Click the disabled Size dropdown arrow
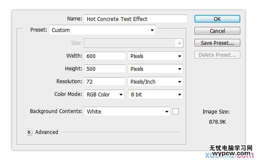Image resolution: width=257 pixels, height=160 pixels. click(179, 43)
